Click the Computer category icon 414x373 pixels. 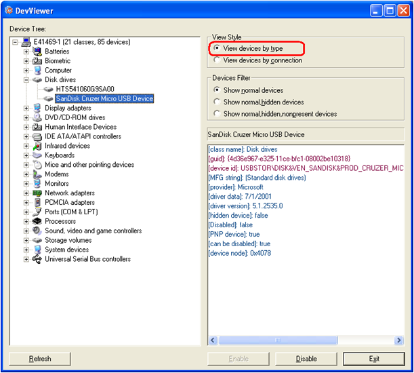37,71
